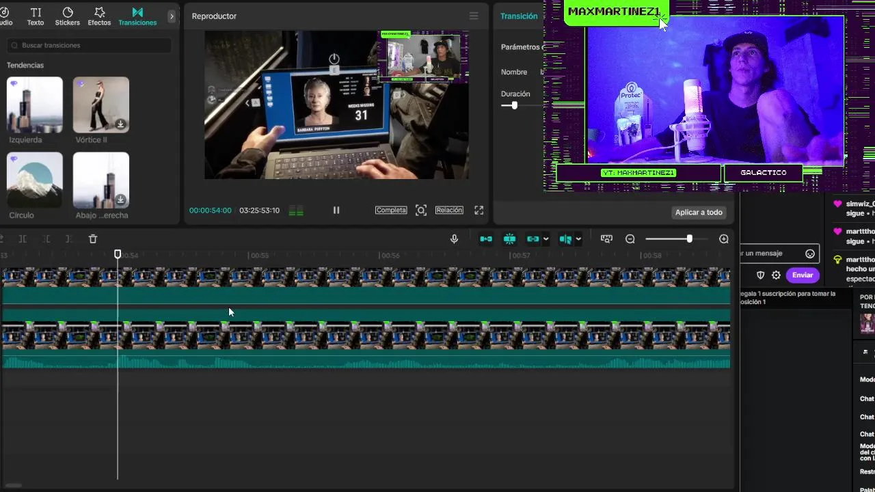Viewport: 875px width, 492px height.
Task: Select the lower video track clip
Action: [366, 338]
